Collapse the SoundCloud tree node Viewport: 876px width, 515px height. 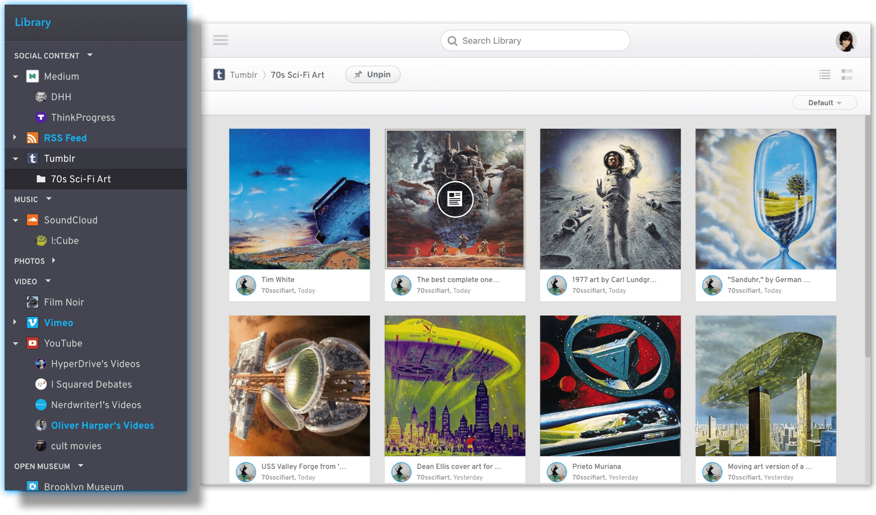click(16, 220)
